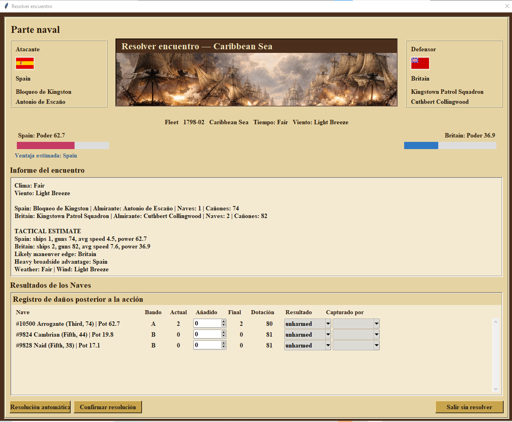Click the Resultado column header
This screenshot has width=512, height=422.
(x=299, y=313)
